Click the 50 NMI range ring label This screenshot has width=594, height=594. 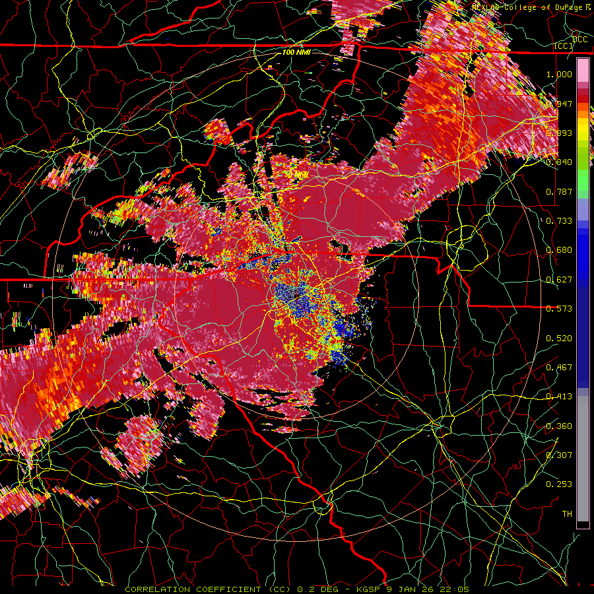296,175
